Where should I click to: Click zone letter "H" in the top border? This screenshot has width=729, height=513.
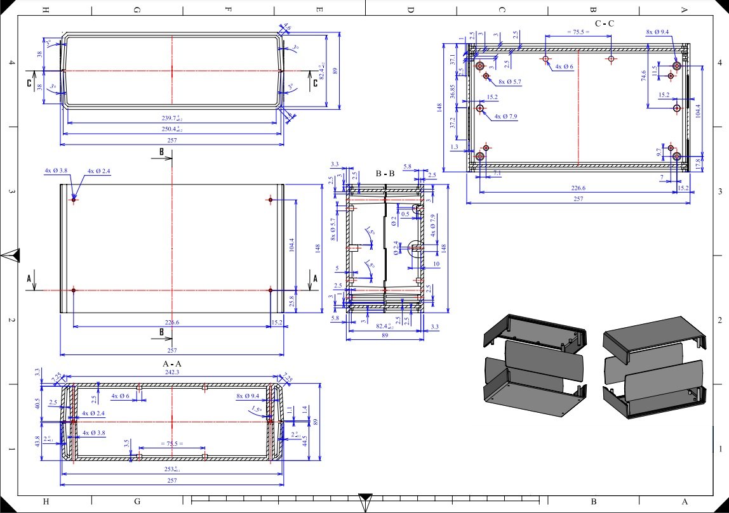point(46,10)
